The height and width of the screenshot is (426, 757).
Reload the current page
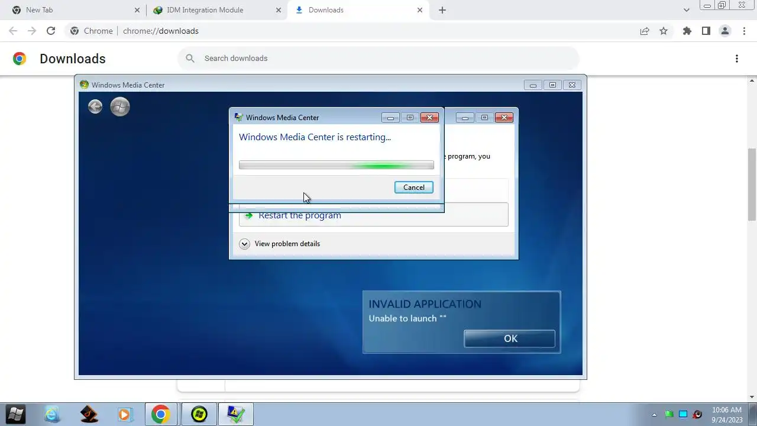[51, 31]
